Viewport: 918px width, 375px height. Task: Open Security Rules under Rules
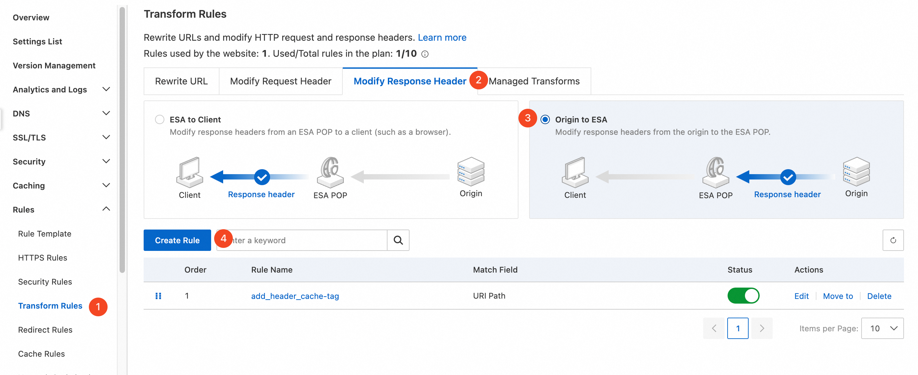(x=45, y=282)
